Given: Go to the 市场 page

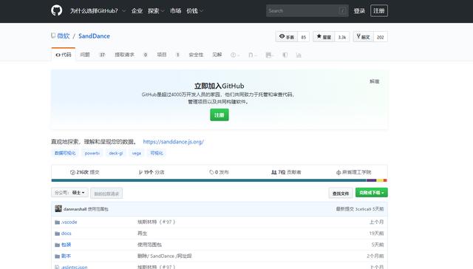Looking at the screenshot, I should pos(176,11).
